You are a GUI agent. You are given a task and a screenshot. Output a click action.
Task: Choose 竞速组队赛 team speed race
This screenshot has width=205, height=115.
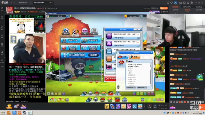coord(91,40)
